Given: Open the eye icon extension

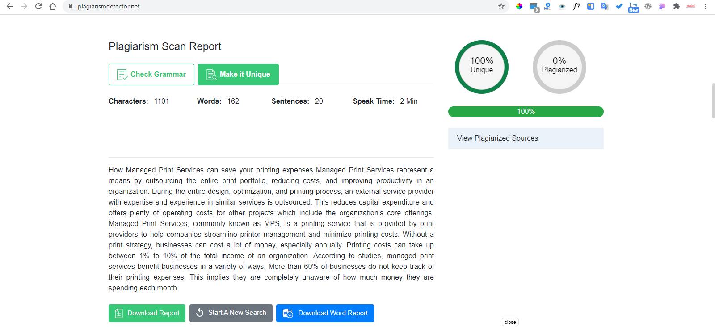Looking at the screenshot, I should [562, 6].
